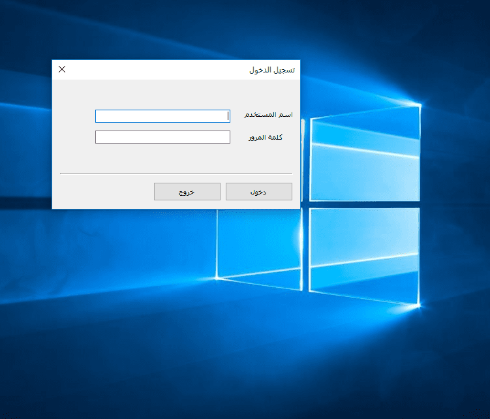Click the اسم المستخدم username input field
Image resolution: width=490 pixels, height=419 pixels.
point(162,116)
